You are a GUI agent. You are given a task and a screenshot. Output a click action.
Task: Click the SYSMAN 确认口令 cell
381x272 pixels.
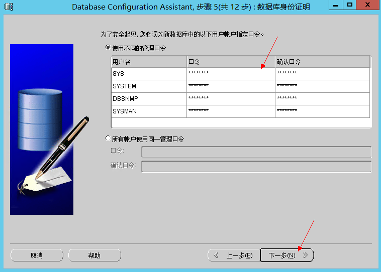tap(322, 111)
